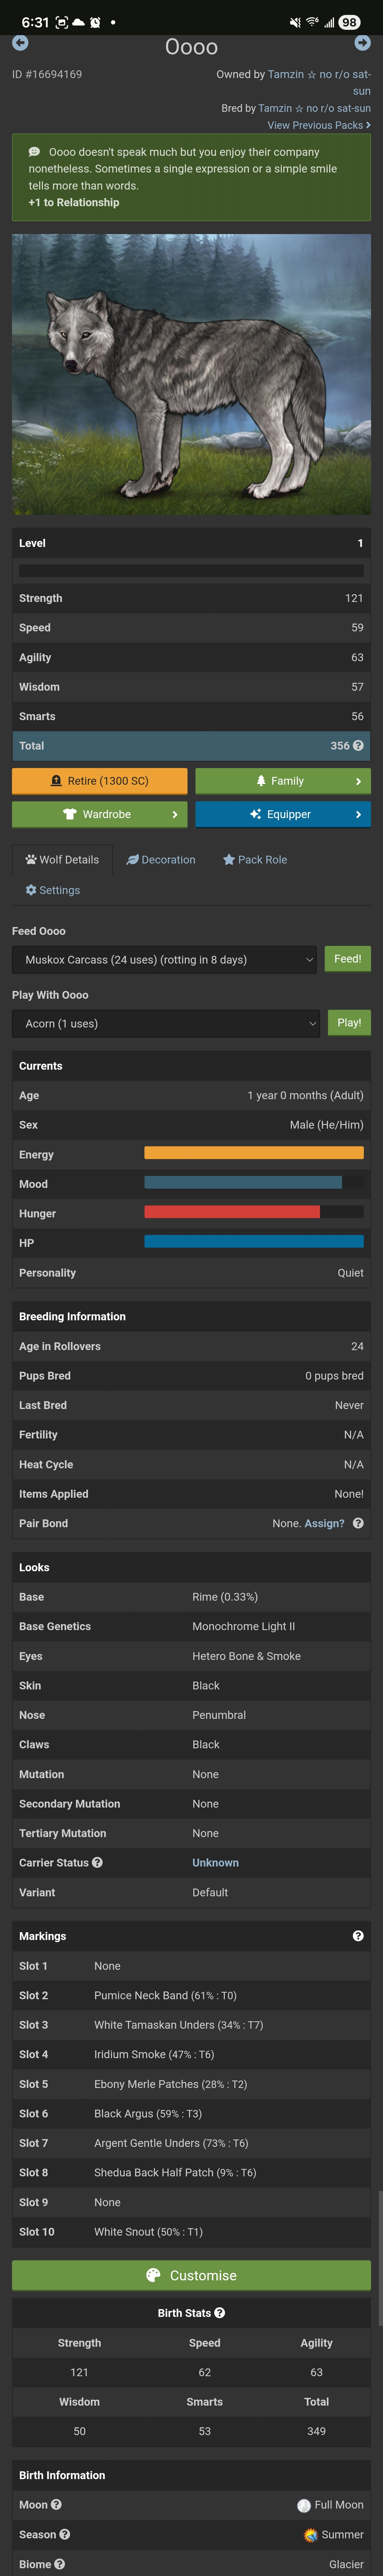This screenshot has width=383, height=2576.
Task: Click the Energy progress bar
Action: click(x=254, y=1153)
